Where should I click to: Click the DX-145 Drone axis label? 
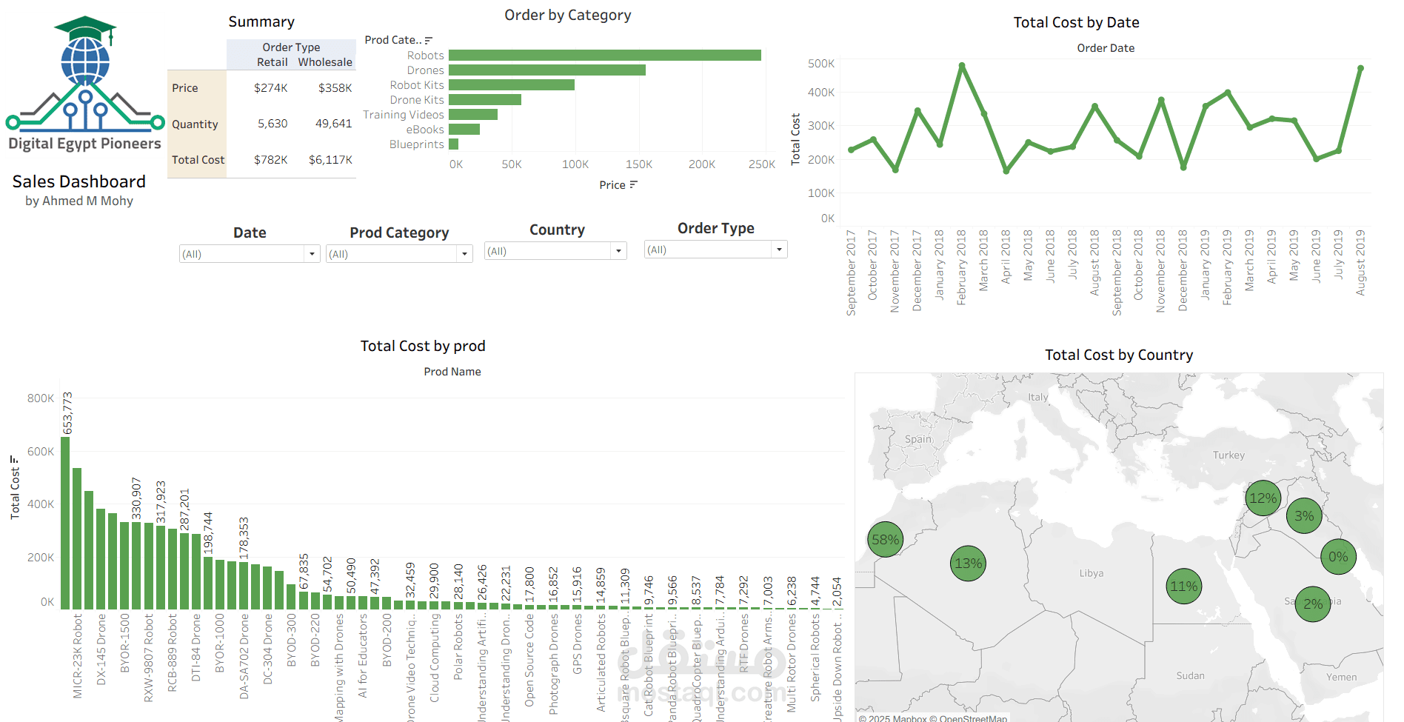(x=101, y=649)
